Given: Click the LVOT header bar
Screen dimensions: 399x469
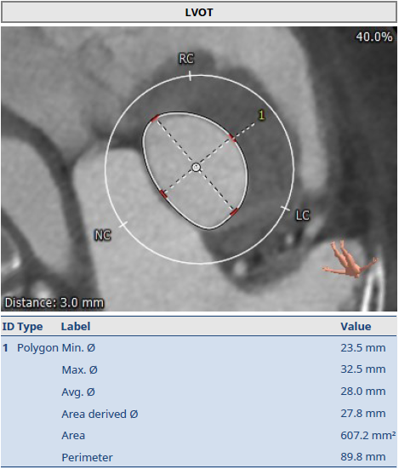Looking at the screenshot, I should pos(199,12).
